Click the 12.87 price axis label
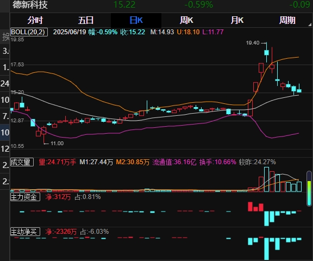 17,121
